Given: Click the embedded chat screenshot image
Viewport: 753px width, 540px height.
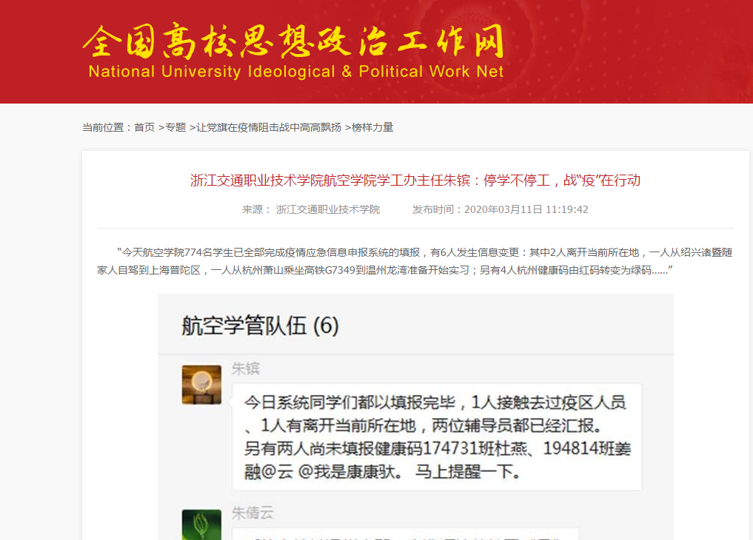Looking at the screenshot, I should [x=416, y=416].
